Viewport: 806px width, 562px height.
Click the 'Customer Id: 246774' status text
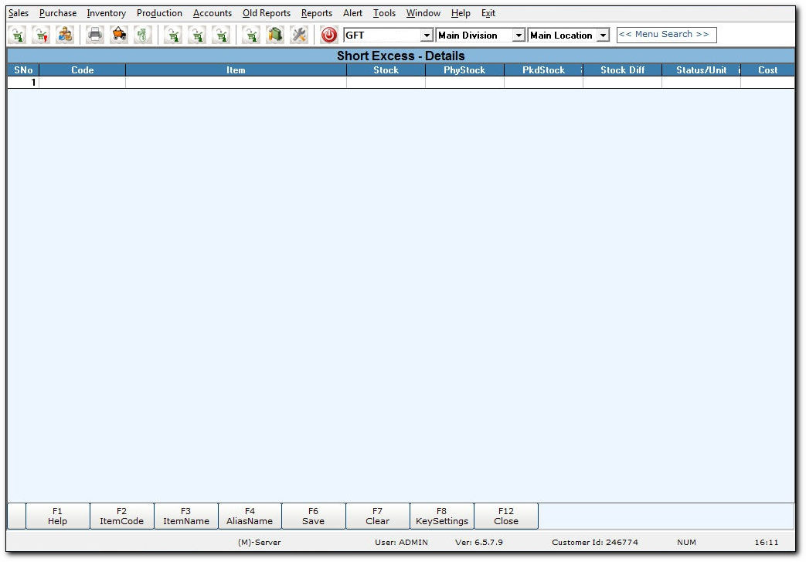coord(595,542)
